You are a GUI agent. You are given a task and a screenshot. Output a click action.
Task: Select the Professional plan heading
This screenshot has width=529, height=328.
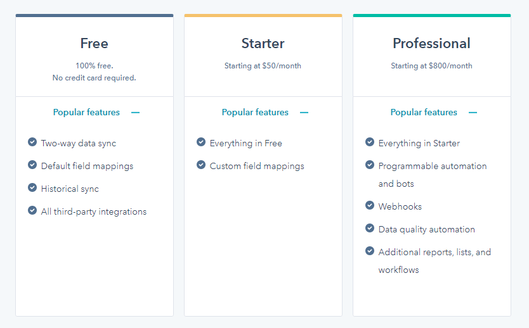[x=431, y=44]
